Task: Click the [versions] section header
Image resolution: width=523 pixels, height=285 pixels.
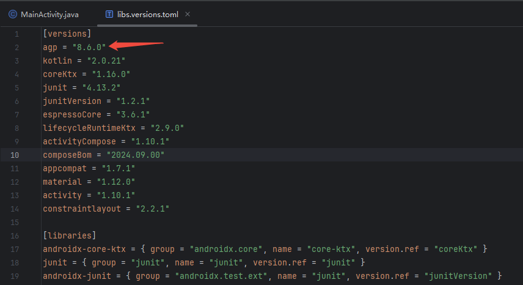Action: (x=67, y=34)
